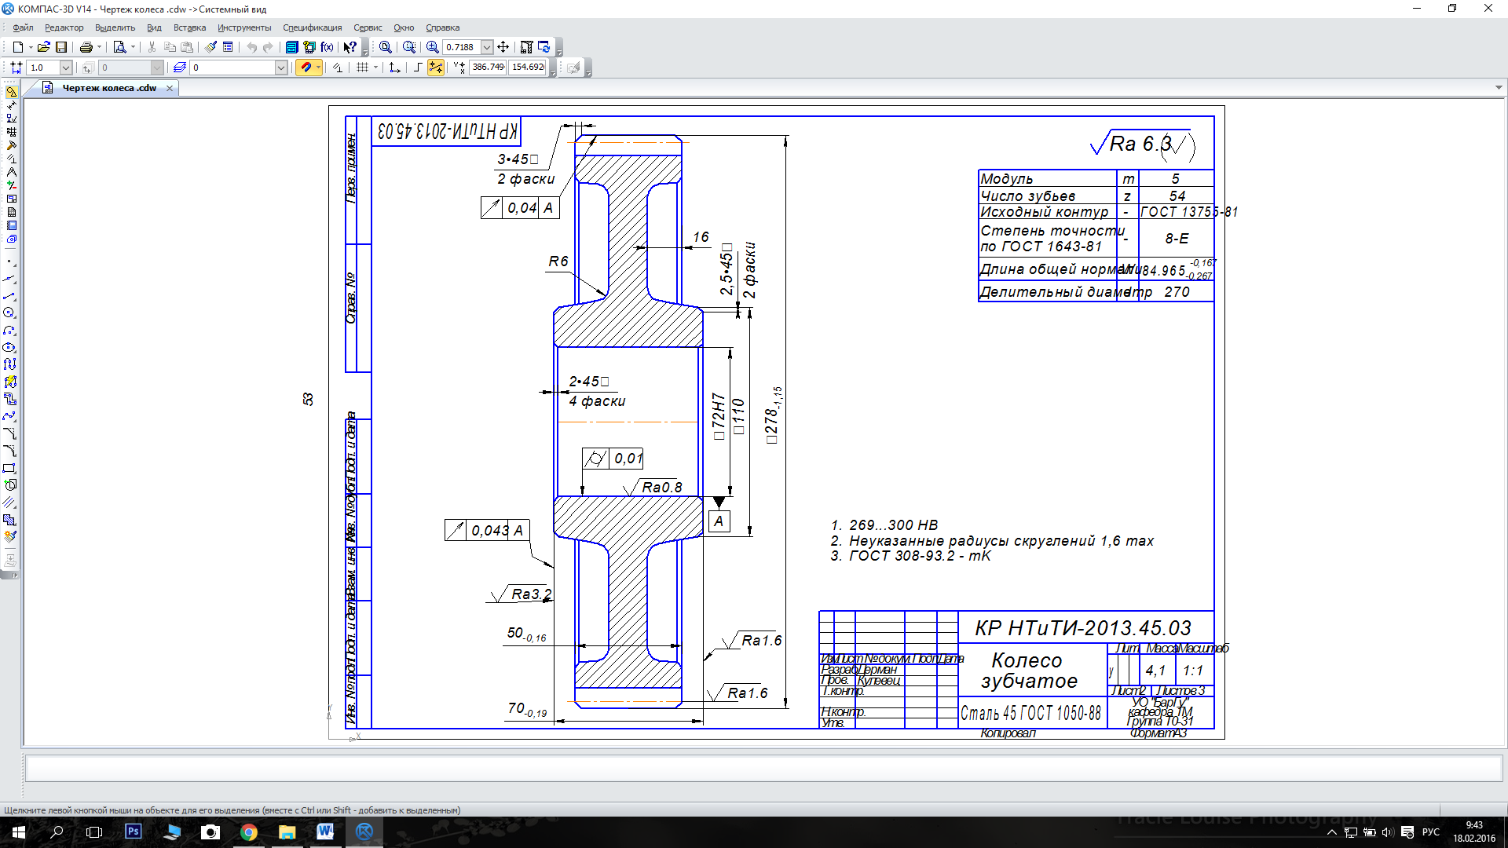The width and height of the screenshot is (1508, 848).
Task: Open Windows Start menu
Action: pyautogui.click(x=19, y=832)
